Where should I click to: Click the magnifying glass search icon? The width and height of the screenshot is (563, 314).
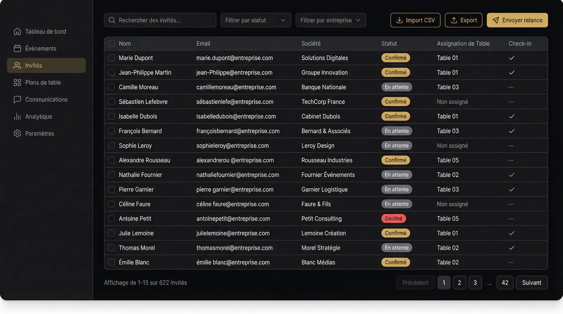112,20
